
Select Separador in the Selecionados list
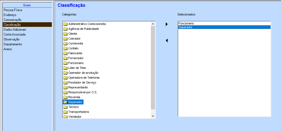click(x=185, y=27)
